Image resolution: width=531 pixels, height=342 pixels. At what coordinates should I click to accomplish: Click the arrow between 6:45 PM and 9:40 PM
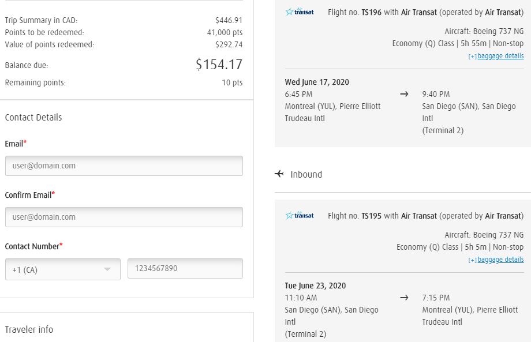[x=404, y=94]
